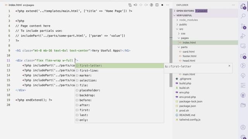The height and width of the screenshot is (139, 248).
Task: Choose before: suggestion
Action: coord(119,100)
